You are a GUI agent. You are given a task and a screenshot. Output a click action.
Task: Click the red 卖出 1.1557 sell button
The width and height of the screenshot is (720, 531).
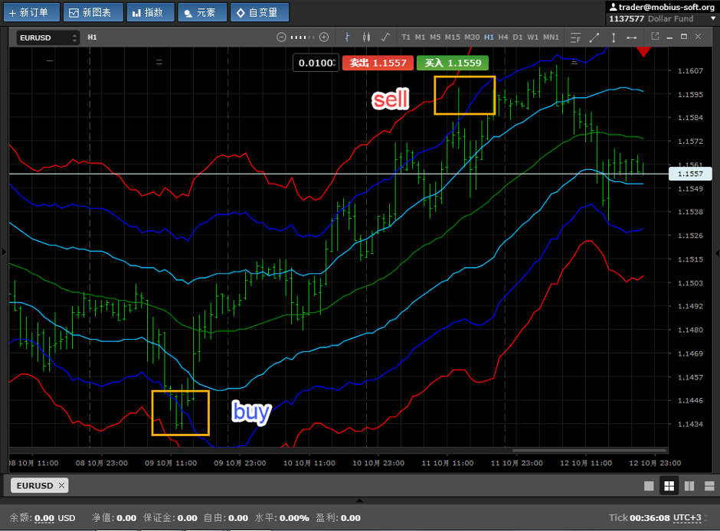tap(378, 63)
